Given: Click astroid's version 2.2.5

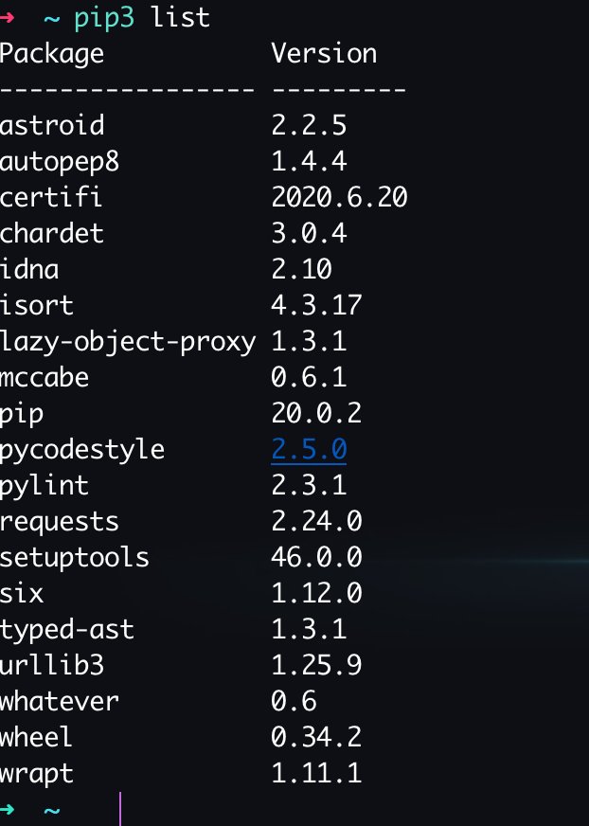Looking at the screenshot, I should (x=309, y=125).
